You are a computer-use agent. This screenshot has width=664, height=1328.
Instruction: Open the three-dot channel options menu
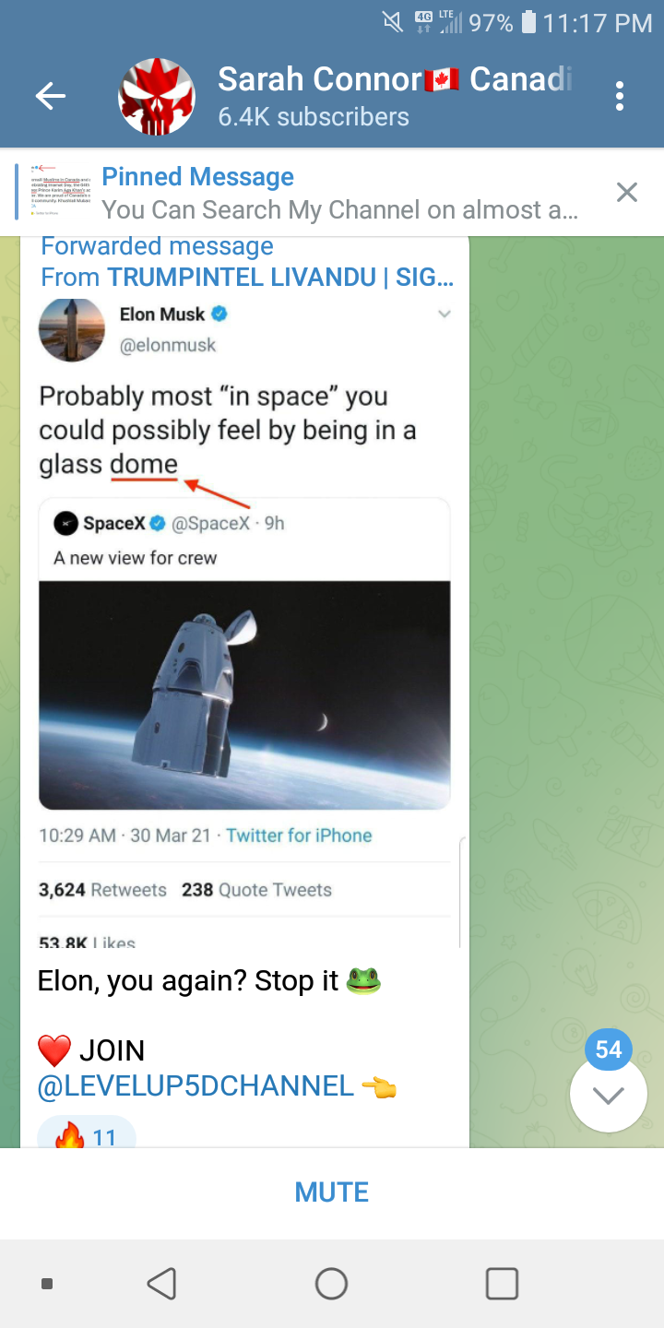620,96
